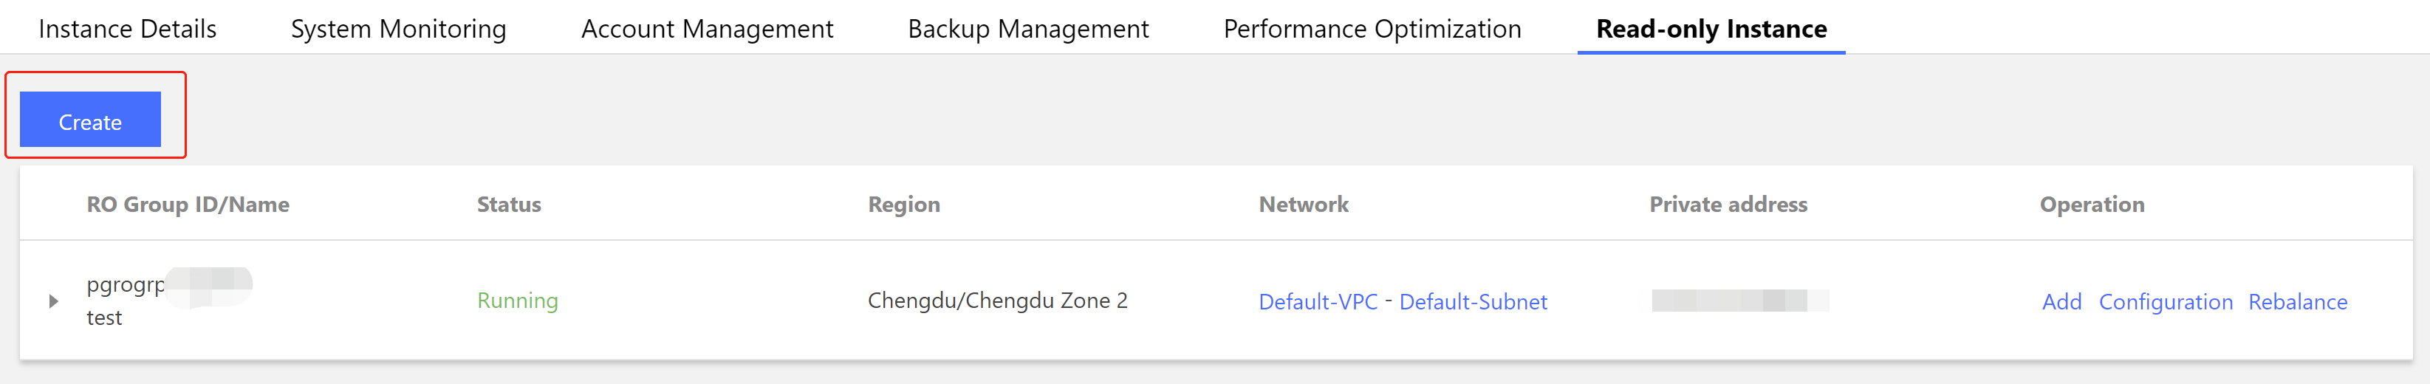Click the Rebalance operation link
Screen dimensions: 2430x384
click(2297, 302)
